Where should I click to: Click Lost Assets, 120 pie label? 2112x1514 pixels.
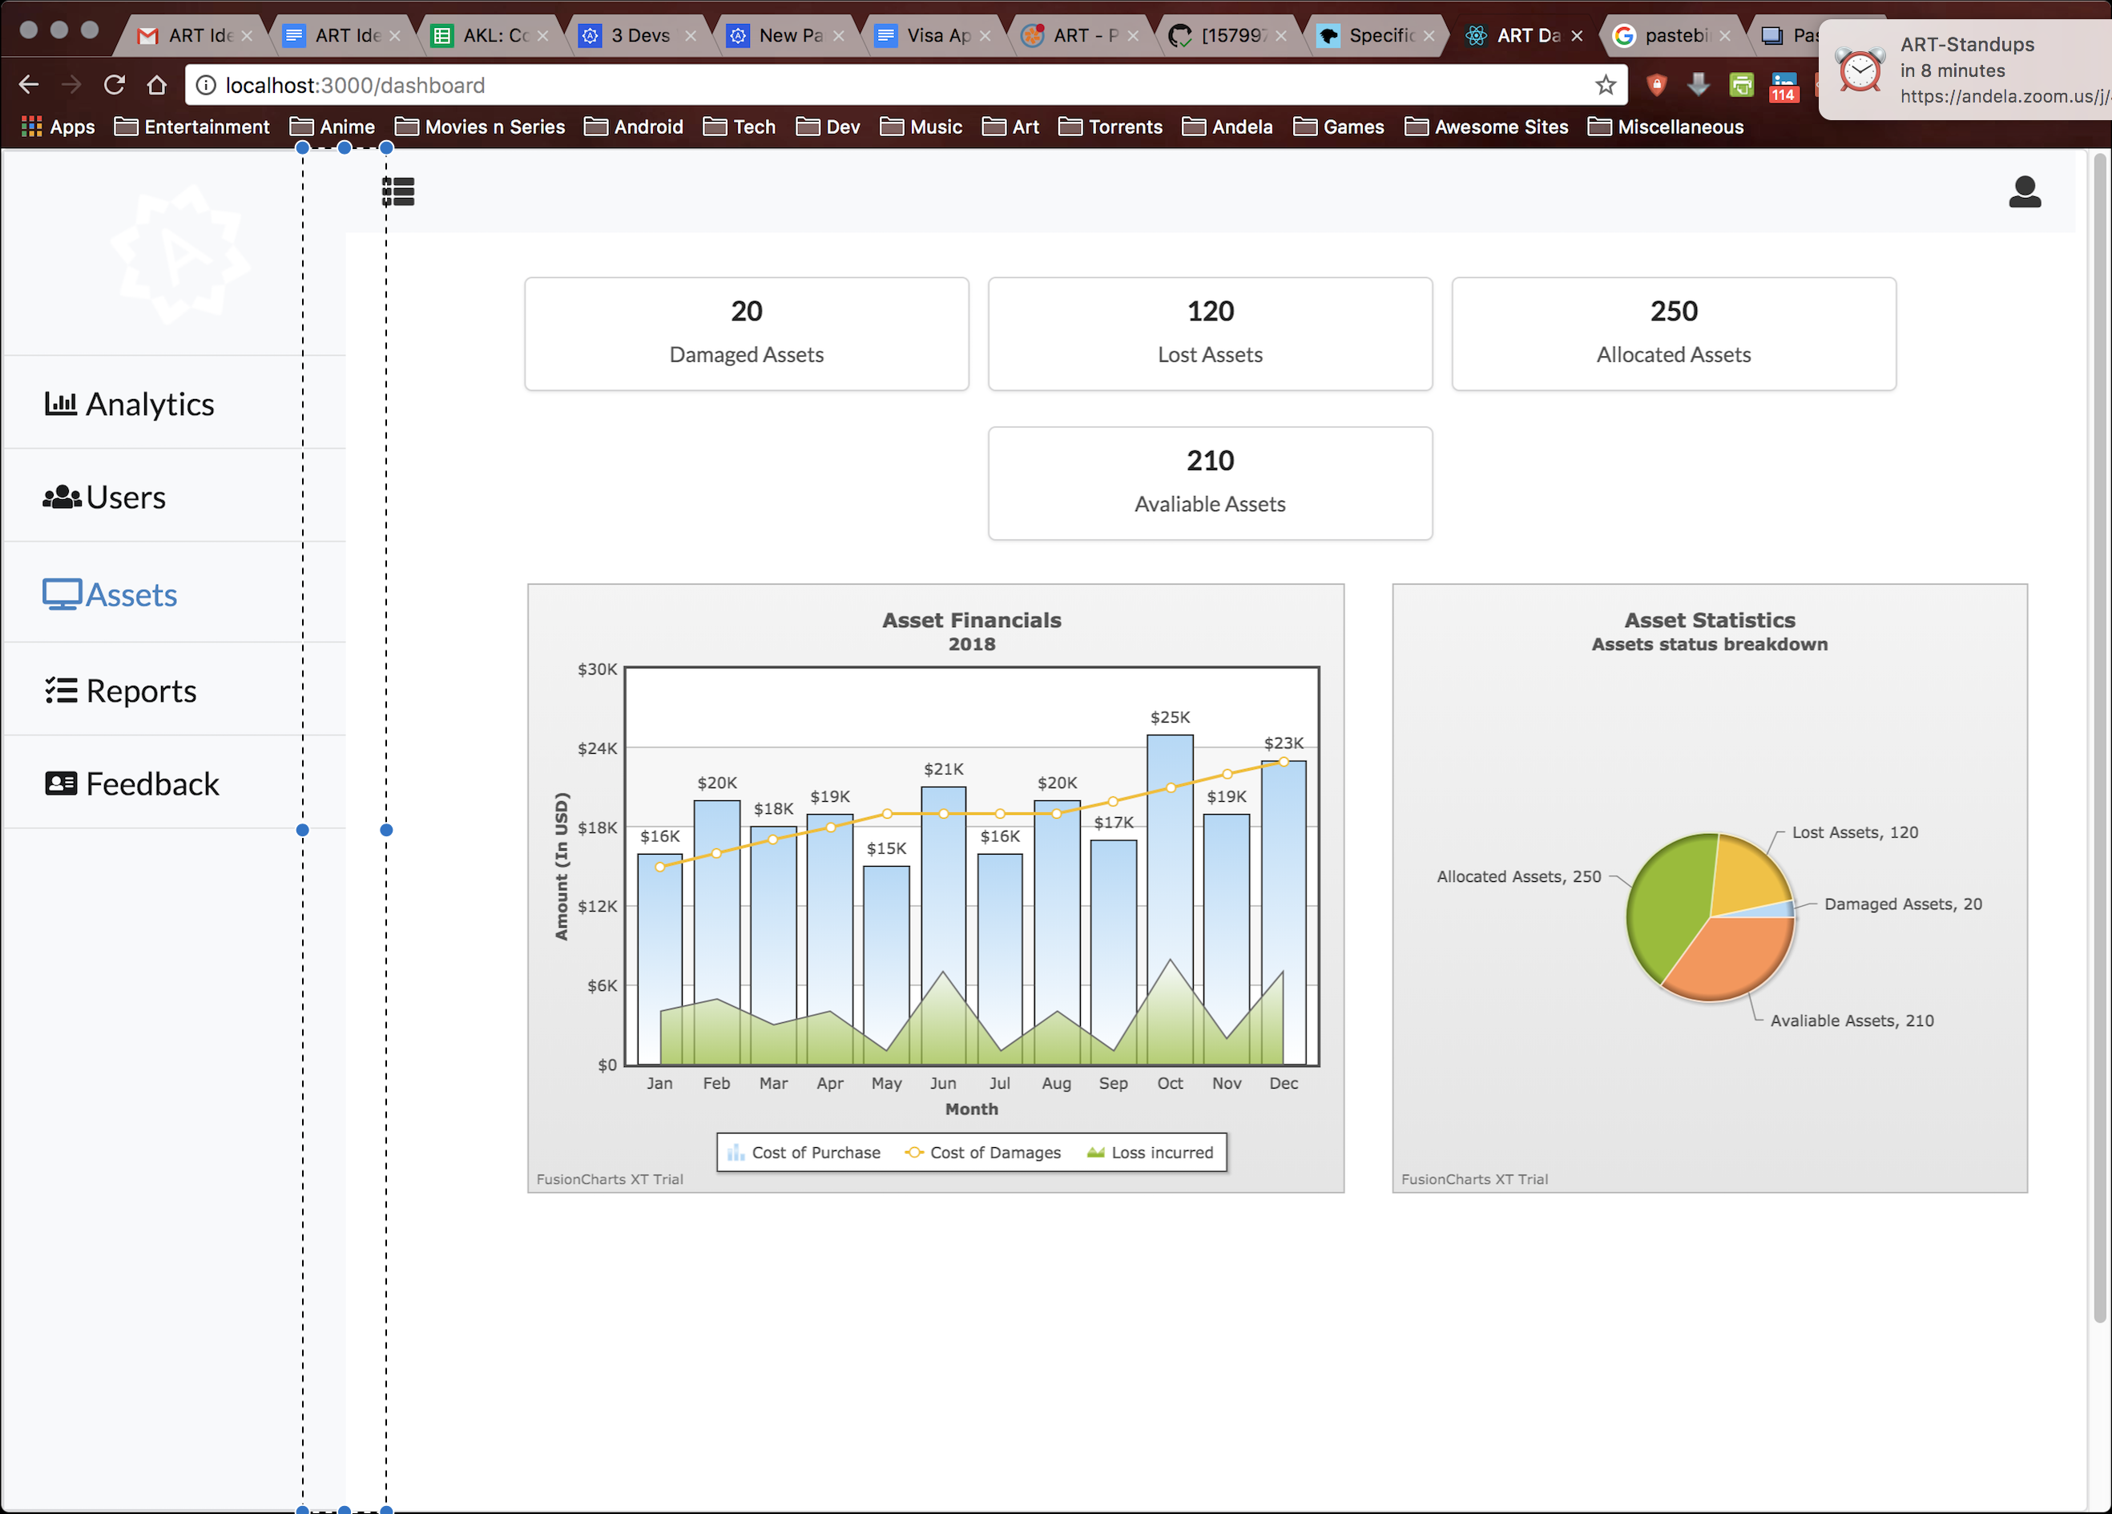click(x=1855, y=832)
